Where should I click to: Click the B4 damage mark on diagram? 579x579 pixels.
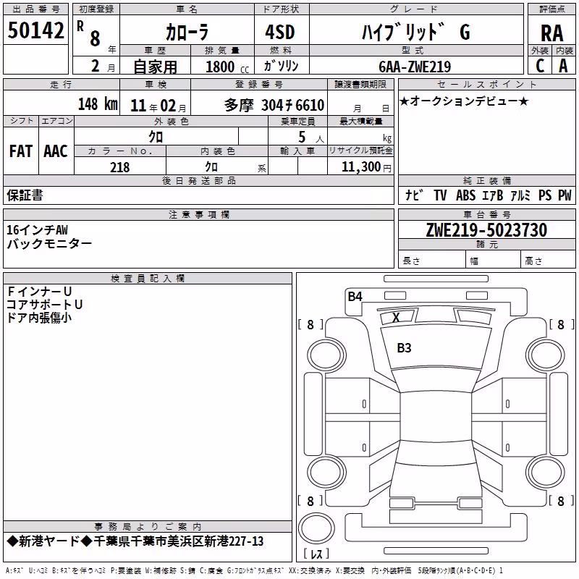tap(355, 296)
